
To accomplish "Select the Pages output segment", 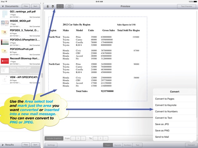I will [x=108, y=145].
